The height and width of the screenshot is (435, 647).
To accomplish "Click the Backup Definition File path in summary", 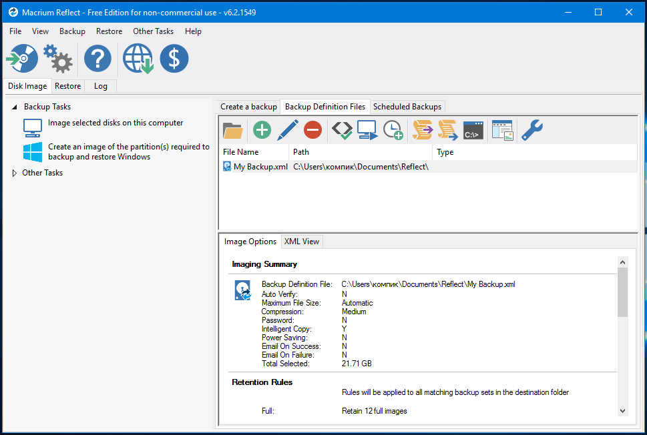I will point(428,284).
